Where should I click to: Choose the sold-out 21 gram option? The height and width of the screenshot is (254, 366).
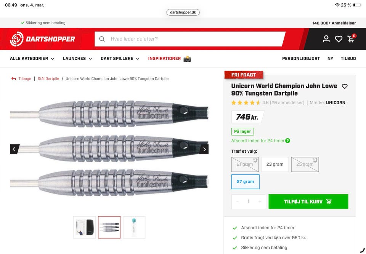pos(245,165)
